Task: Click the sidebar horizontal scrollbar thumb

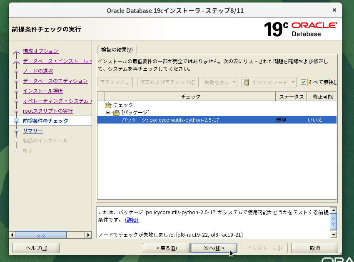Action: (41, 235)
